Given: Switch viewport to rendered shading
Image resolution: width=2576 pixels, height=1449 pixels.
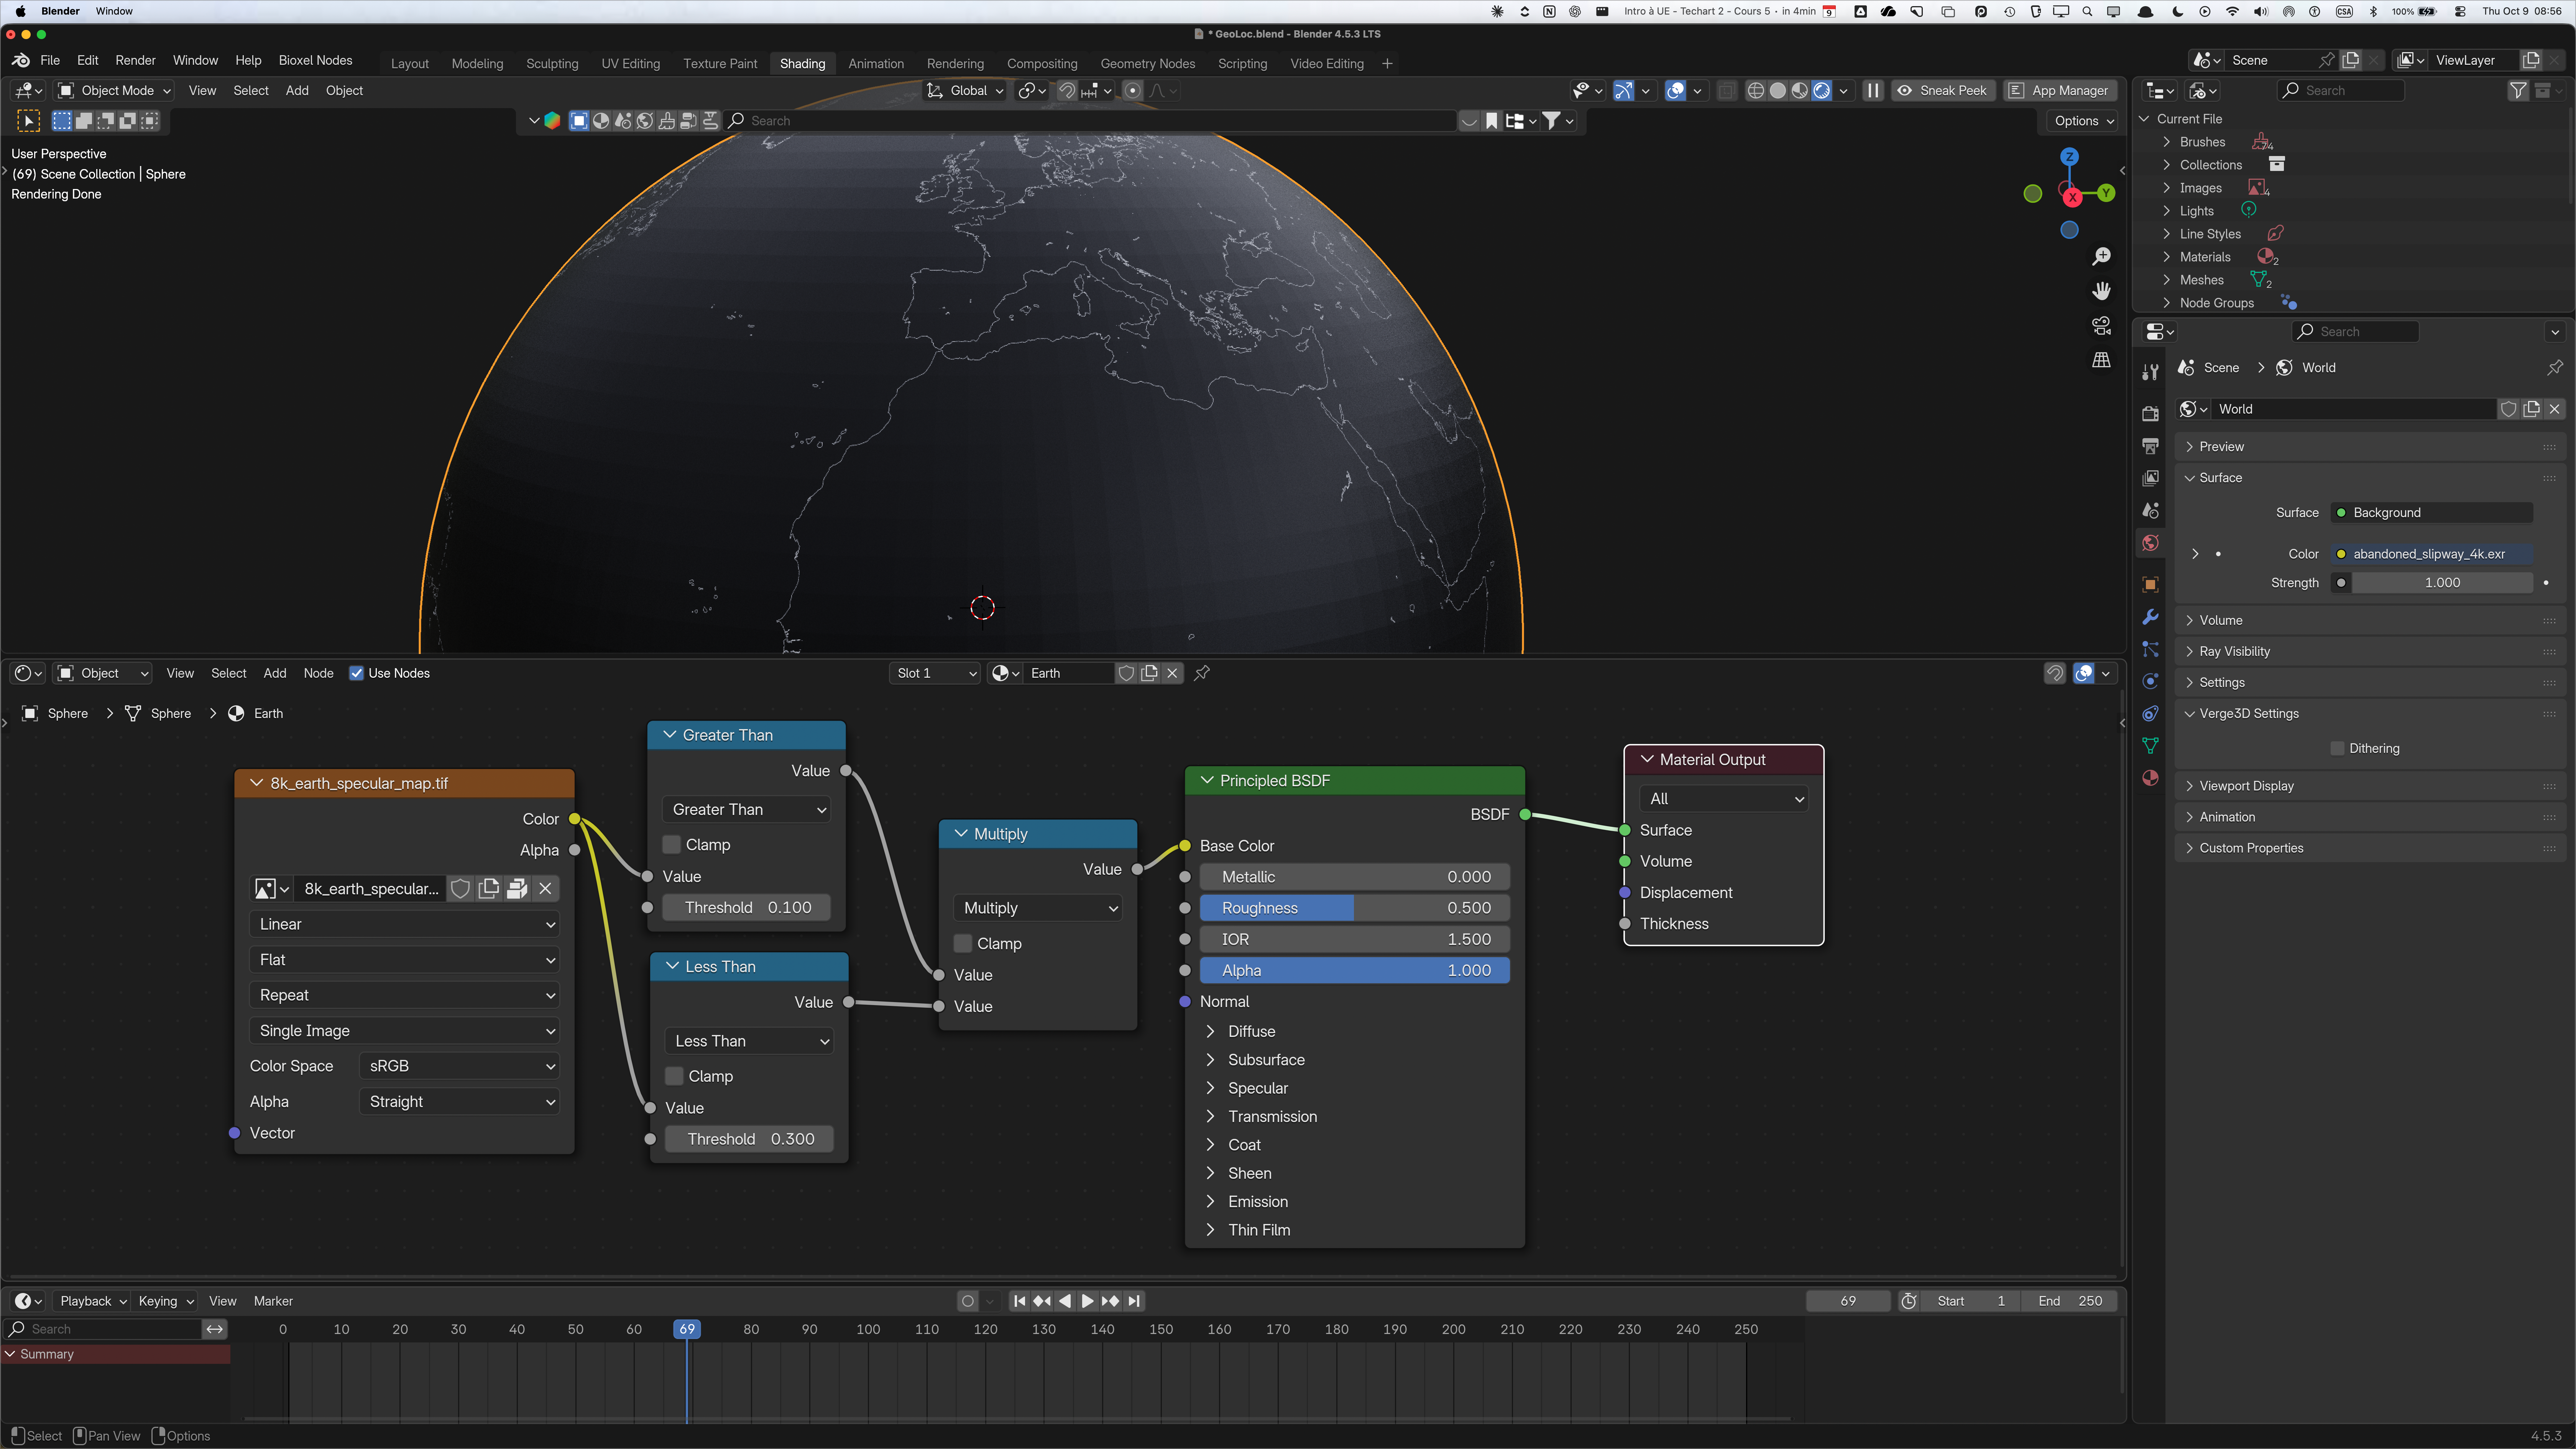Looking at the screenshot, I should (1822, 91).
